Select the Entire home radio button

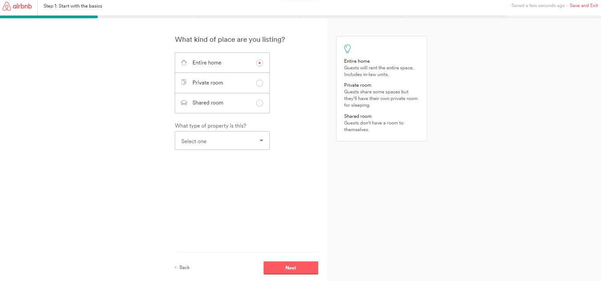(x=260, y=63)
